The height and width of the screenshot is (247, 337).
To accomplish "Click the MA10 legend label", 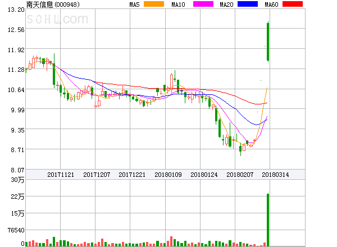I will [x=178, y=4].
